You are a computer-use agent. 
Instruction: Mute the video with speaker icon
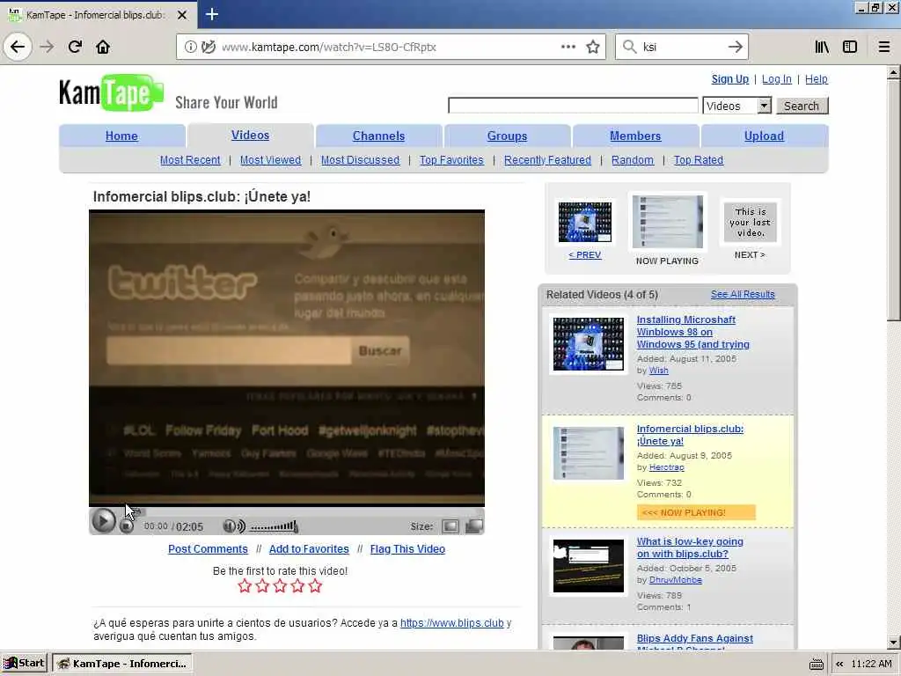point(233,526)
